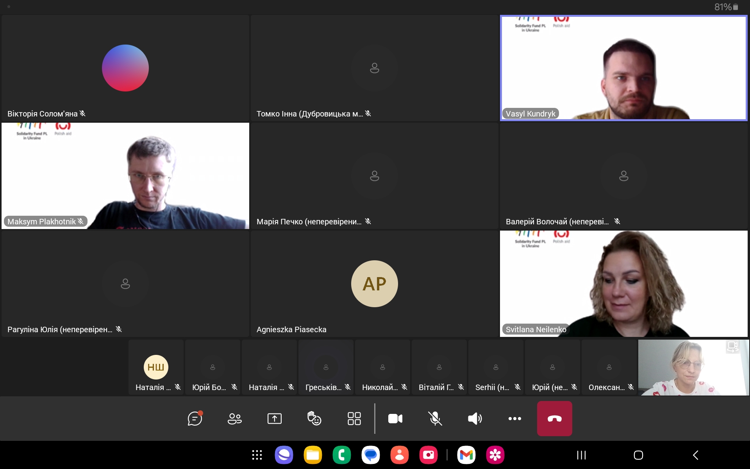This screenshot has width=750, height=469.
Task: Open Gmail from the taskbar
Action: pyautogui.click(x=466, y=455)
